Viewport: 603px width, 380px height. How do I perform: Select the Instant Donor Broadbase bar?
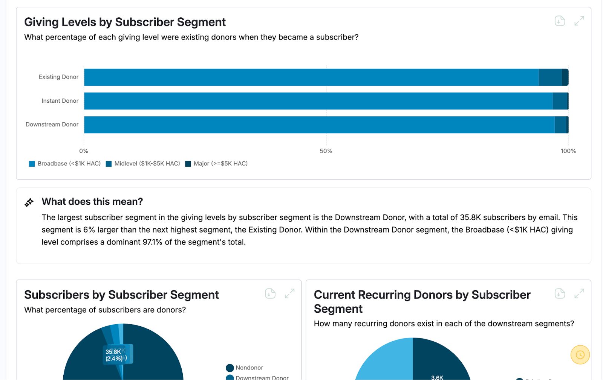318,101
